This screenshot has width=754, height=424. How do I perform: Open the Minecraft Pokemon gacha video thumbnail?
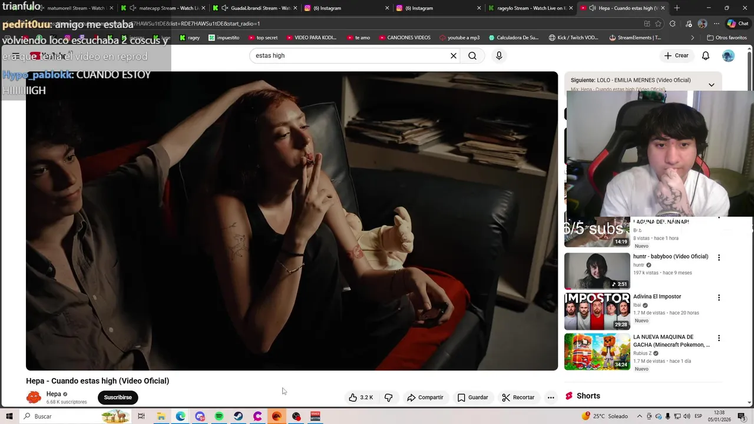597,352
